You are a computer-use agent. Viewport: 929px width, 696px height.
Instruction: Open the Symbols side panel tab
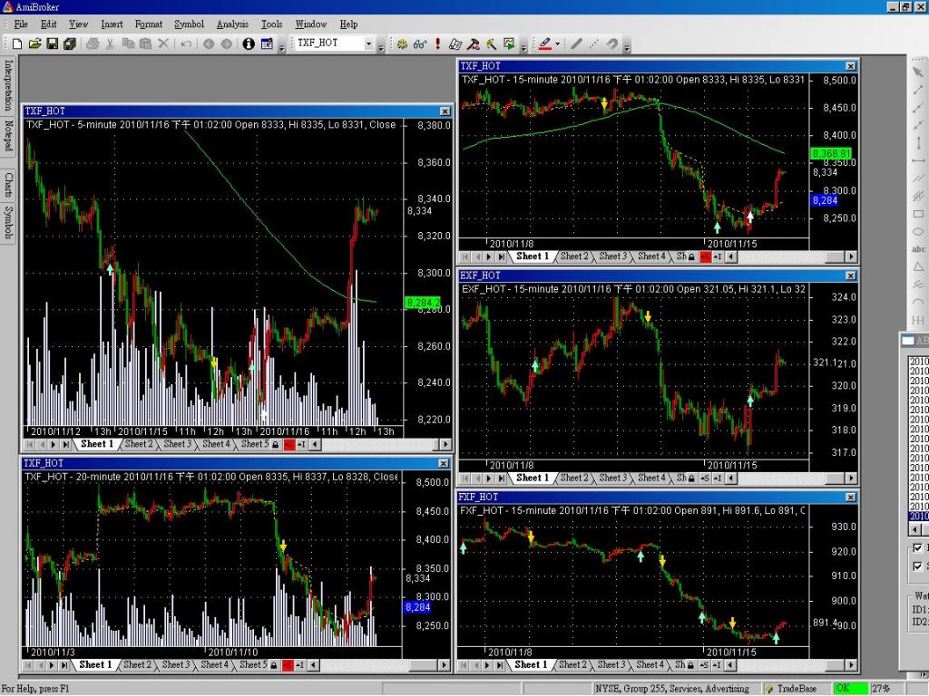click(x=8, y=222)
